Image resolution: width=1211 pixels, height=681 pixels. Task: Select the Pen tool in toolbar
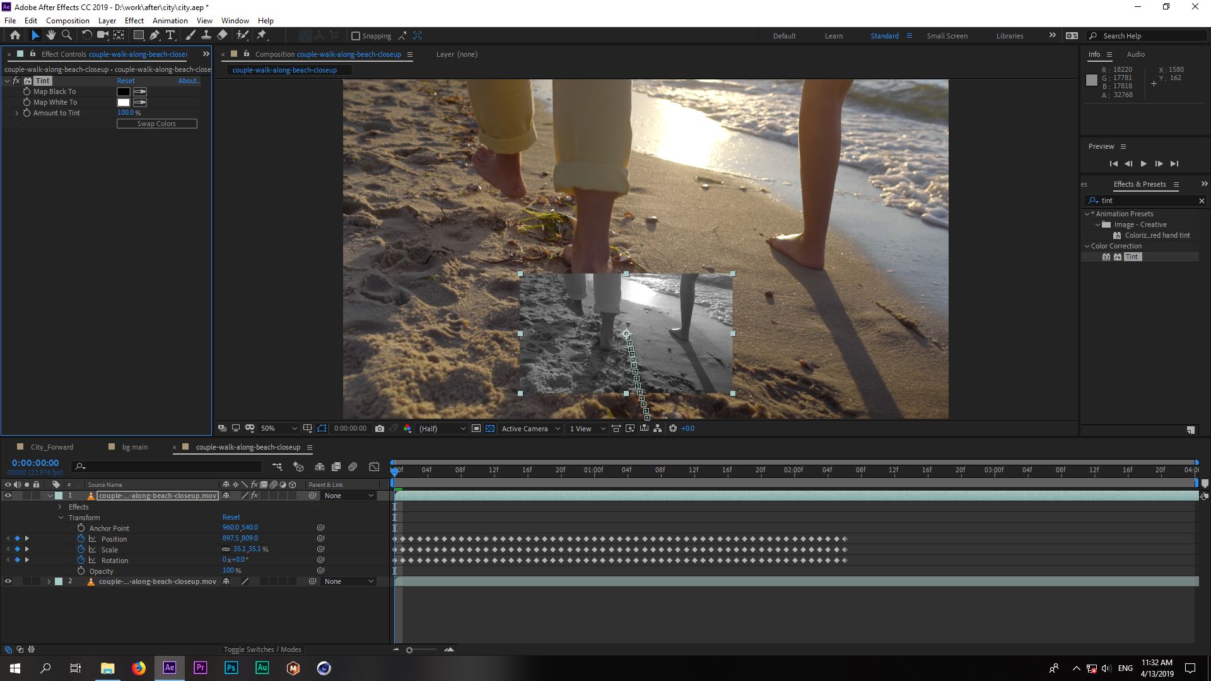click(155, 35)
